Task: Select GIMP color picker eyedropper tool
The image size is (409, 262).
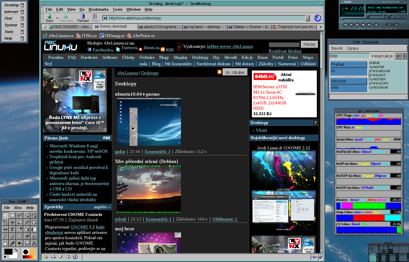Action: coord(20,230)
